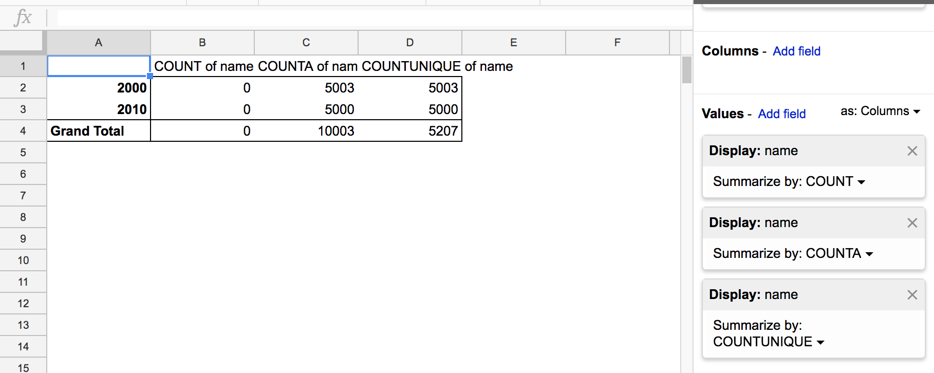The width and height of the screenshot is (934, 373).
Task: Click the formula bar input
Action: [374, 18]
